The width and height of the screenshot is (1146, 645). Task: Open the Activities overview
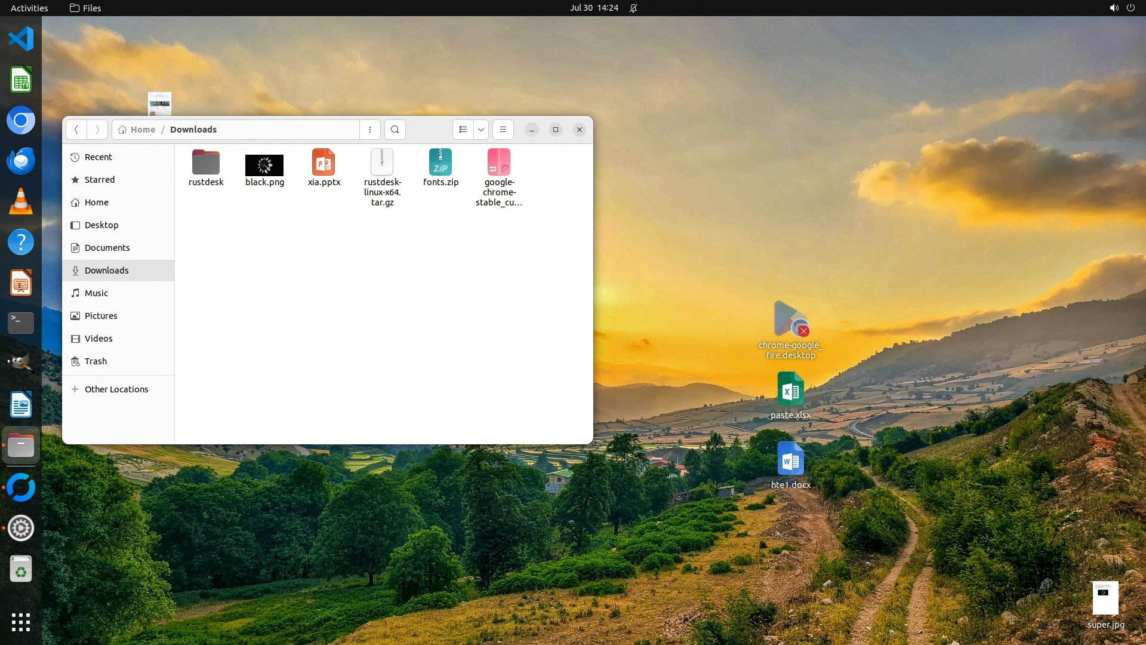[x=29, y=8]
